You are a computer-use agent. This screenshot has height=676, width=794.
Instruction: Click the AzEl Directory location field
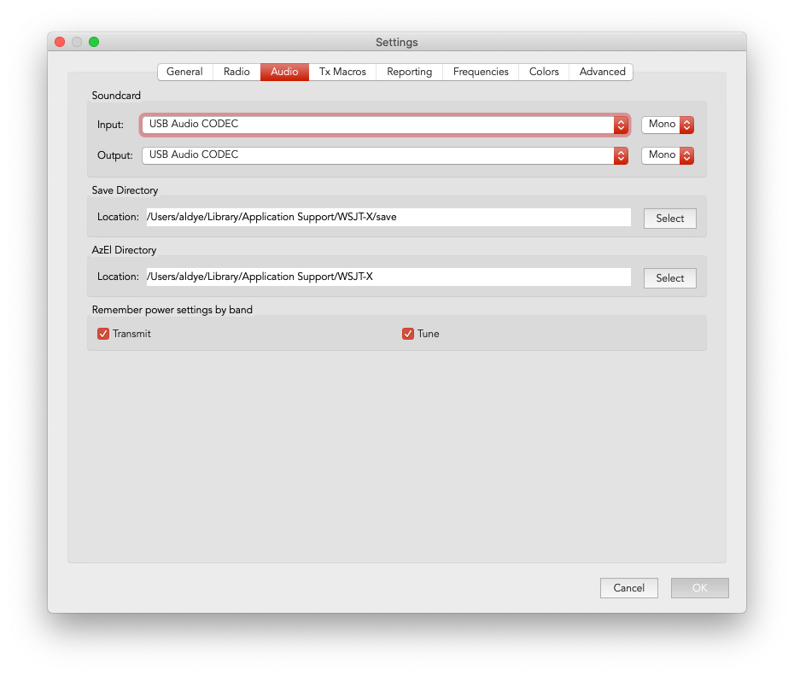pos(388,277)
